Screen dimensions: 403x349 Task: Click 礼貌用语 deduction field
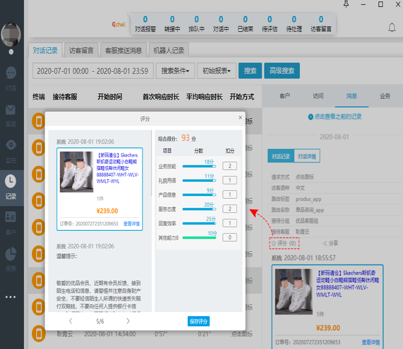(x=230, y=180)
